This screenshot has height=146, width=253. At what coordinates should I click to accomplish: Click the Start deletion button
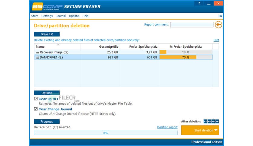(x=200, y=130)
